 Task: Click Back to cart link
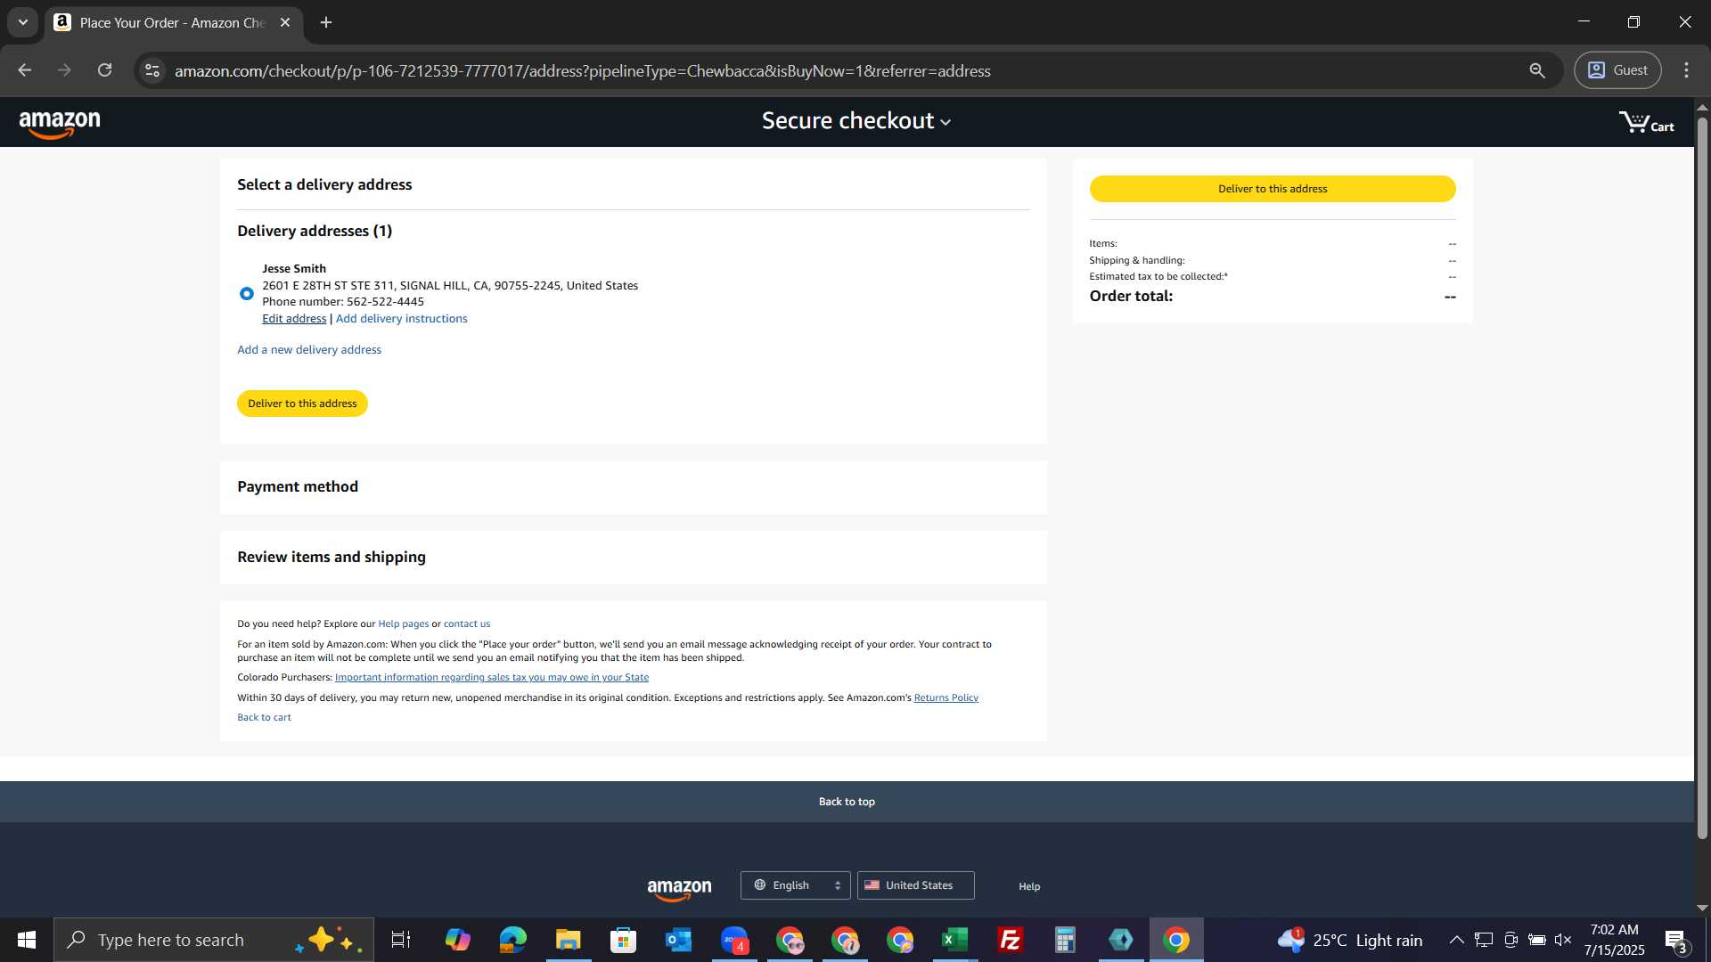(264, 718)
